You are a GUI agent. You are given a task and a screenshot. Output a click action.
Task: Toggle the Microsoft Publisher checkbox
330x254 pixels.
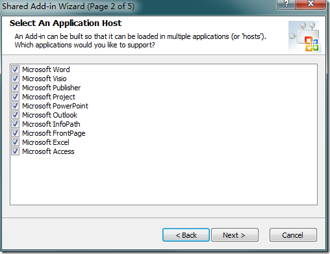[x=15, y=88]
